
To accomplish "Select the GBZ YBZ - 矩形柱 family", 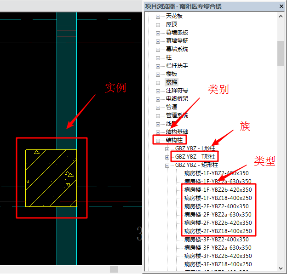I will [196, 165].
